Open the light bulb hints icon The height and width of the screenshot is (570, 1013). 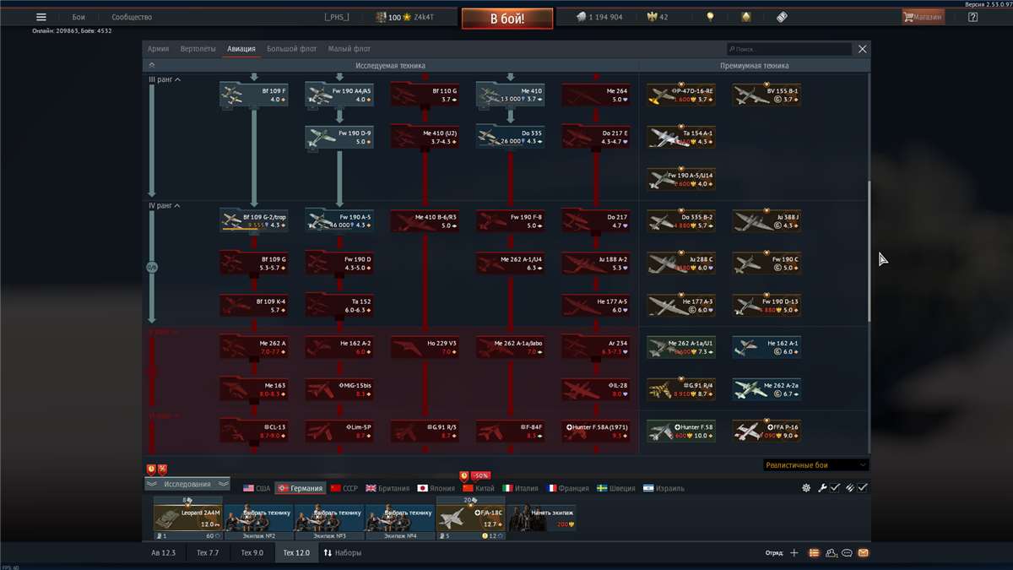711,17
